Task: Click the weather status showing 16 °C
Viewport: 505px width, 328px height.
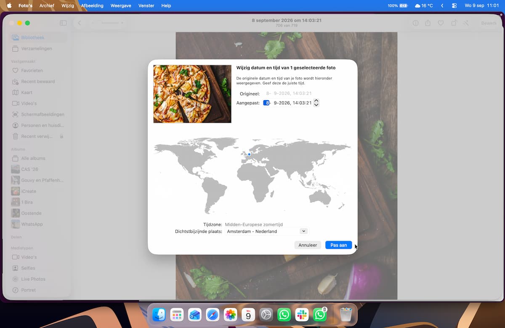Action: tap(424, 6)
